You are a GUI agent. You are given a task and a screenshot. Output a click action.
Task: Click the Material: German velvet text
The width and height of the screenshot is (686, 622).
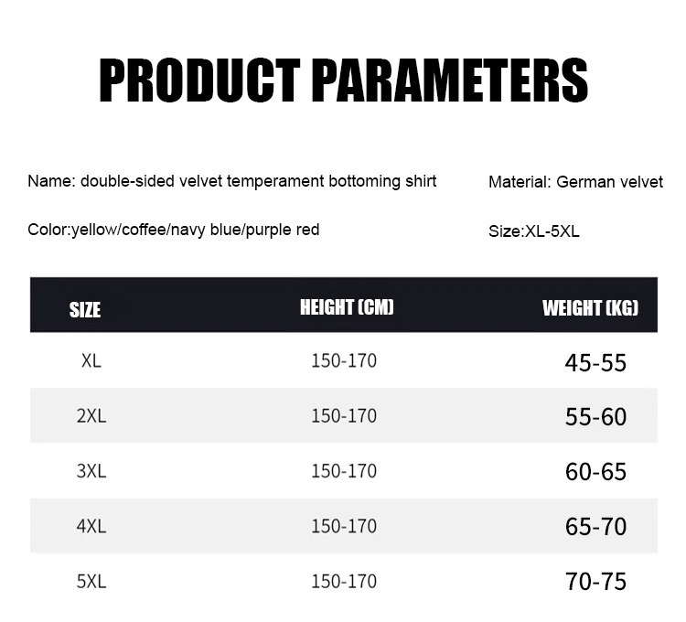click(575, 182)
